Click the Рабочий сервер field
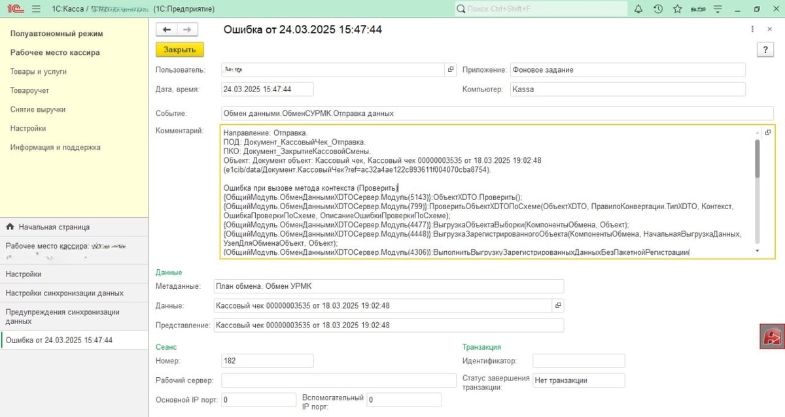The image size is (785, 417). click(338, 380)
